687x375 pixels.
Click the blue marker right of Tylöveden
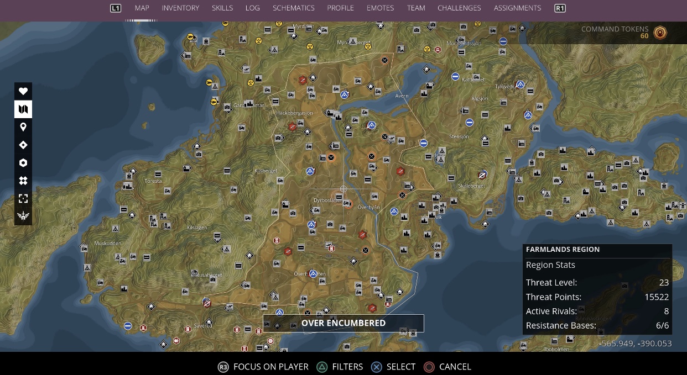click(520, 84)
